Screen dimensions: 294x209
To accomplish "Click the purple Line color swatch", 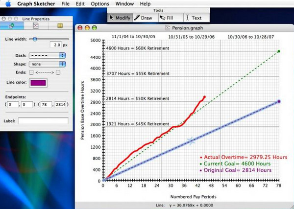I will pos(38,83).
